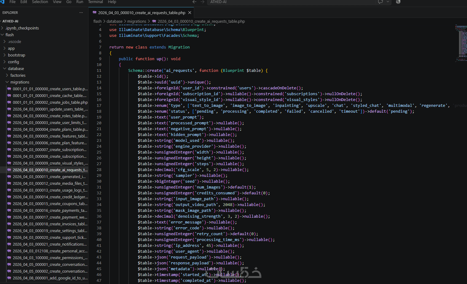Click PHP icon of 000011_create_generated_i
Screen dimensions: 467x284
pos(9,177)
